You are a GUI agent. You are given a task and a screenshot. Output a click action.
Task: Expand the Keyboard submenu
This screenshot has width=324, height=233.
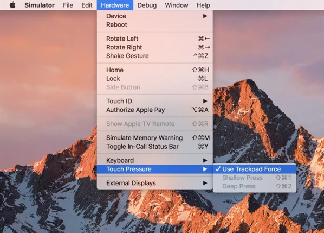(x=155, y=161)
